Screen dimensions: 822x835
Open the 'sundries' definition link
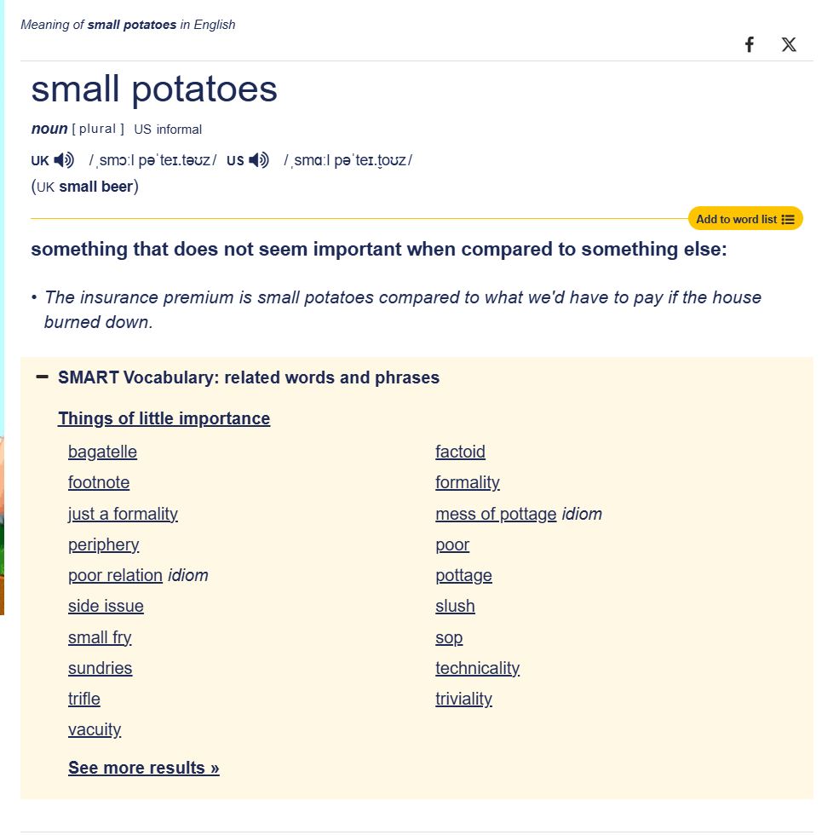100,668
